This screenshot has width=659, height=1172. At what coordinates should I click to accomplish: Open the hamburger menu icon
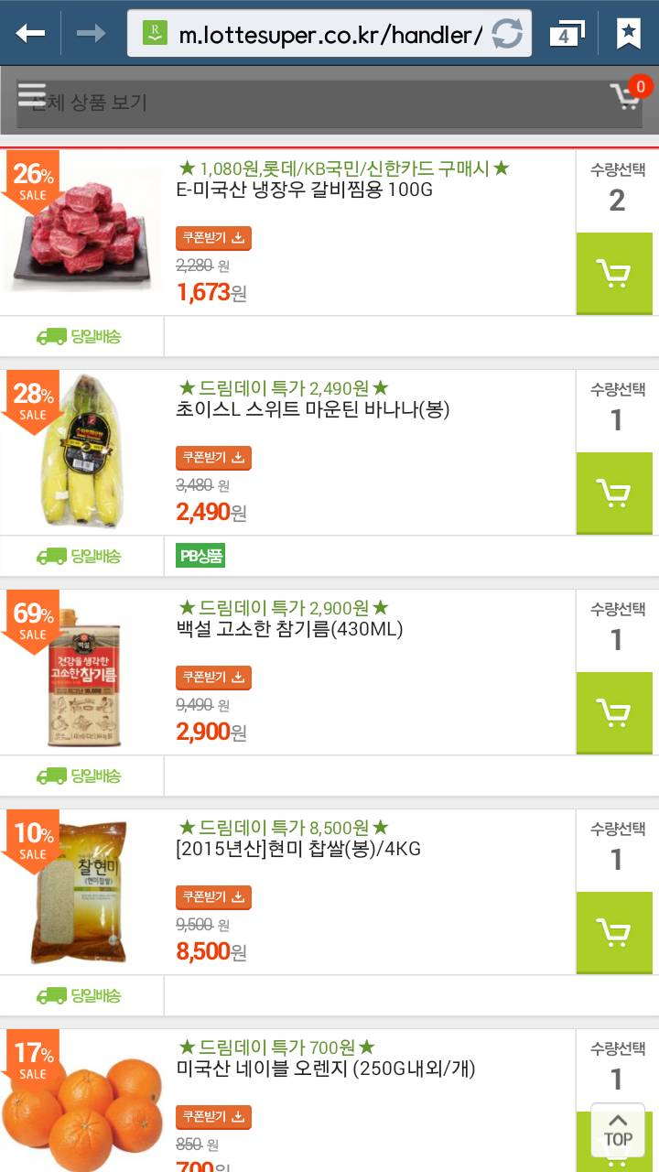point(32,94)
